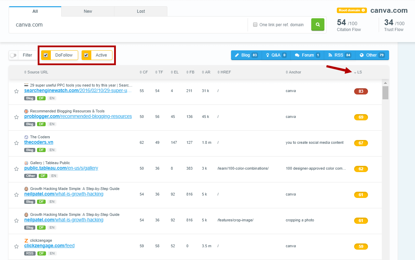Click the green search magnifier button

tap(317, 24)
